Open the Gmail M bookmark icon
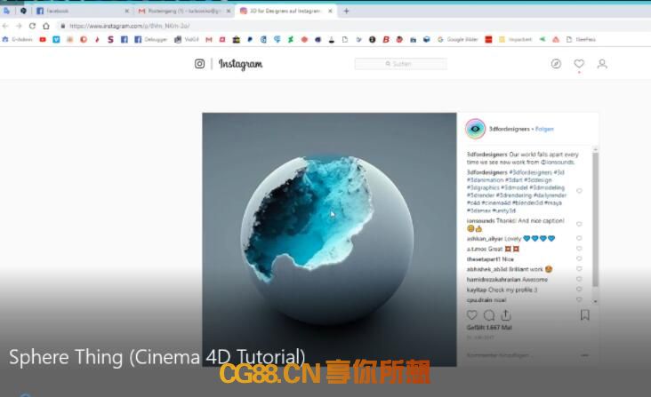 point(209,39)
